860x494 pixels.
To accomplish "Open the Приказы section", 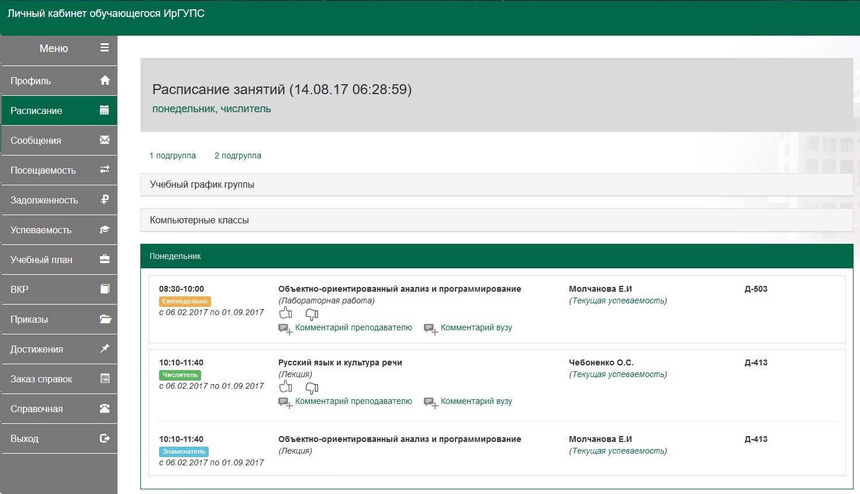I will [59, 319].
